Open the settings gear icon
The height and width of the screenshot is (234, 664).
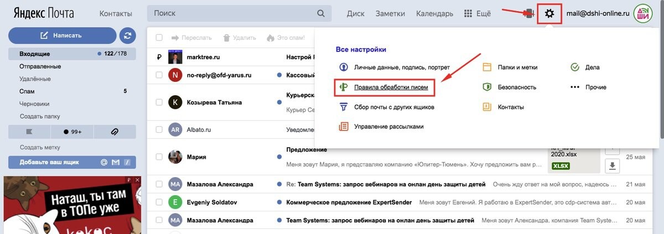point(549,13)
